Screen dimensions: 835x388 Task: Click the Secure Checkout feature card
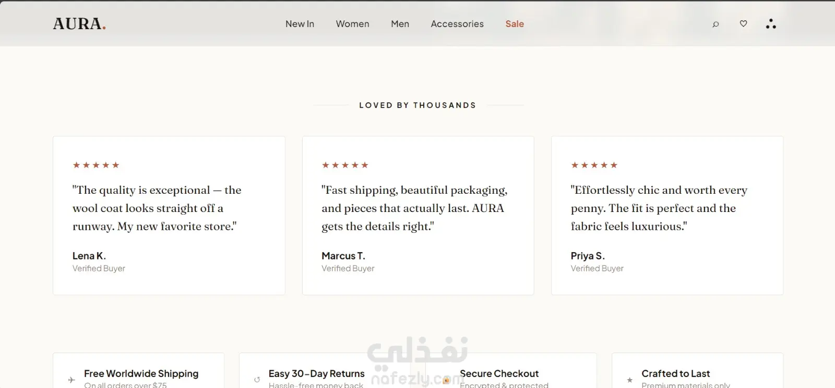click(511, 371)
